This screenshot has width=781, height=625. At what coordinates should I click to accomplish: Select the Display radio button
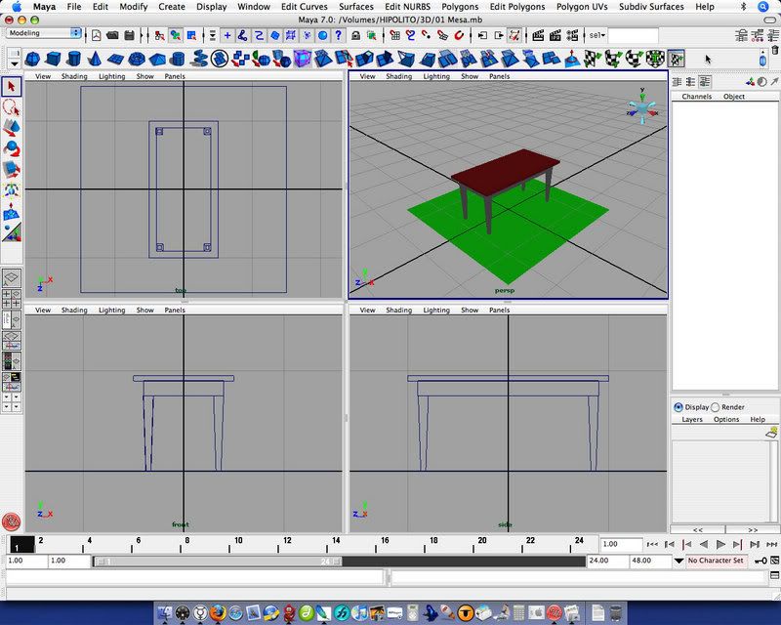pos(678,407)
